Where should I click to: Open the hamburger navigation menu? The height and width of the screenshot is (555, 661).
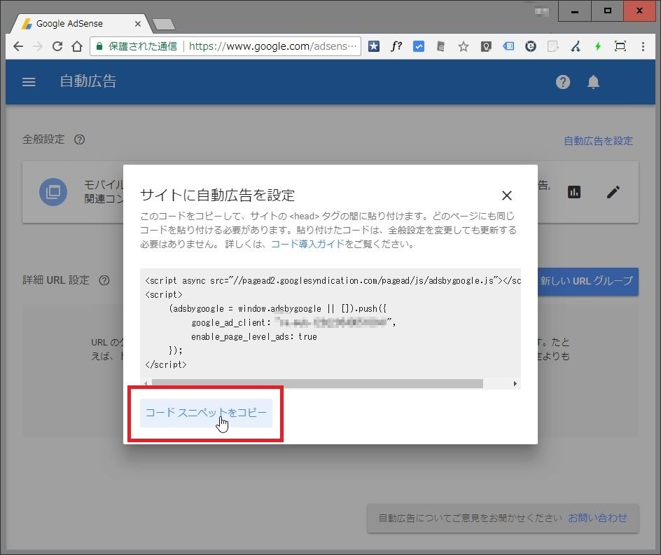click(x=29, y=82)
